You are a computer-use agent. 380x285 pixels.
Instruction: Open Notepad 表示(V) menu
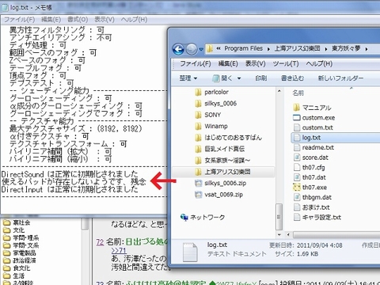104,20
